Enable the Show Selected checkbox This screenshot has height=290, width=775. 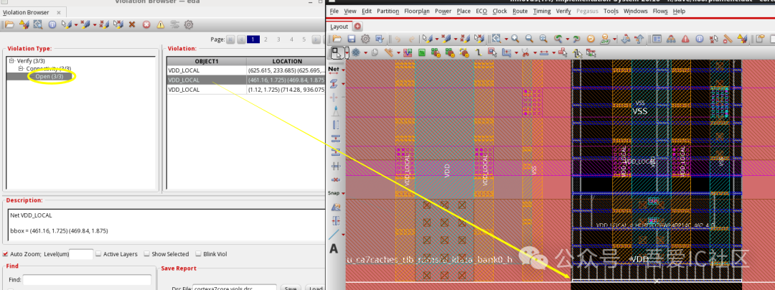[147, 254]
